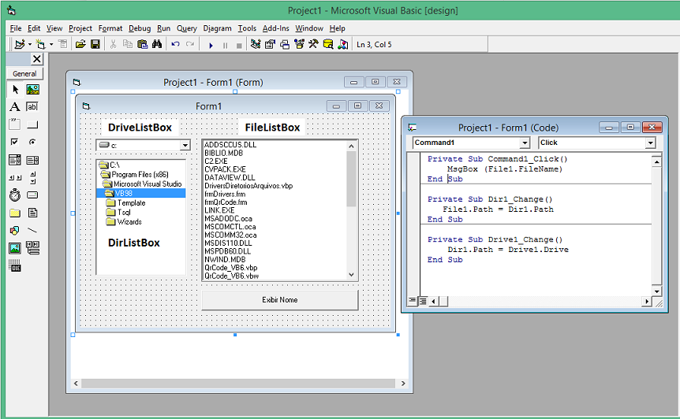Viewport: 680px width, 419px height.
Task: Open the Add Project dropdown arrow
Action: [x=29, y=44]
